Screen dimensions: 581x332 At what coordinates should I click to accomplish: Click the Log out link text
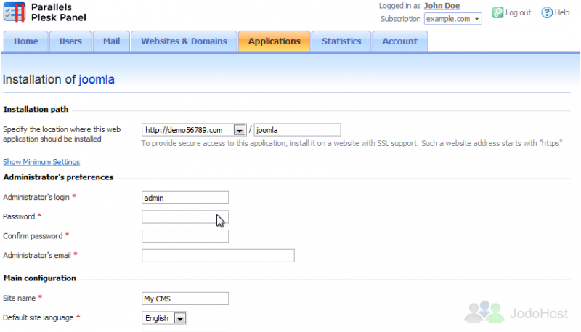518,12
